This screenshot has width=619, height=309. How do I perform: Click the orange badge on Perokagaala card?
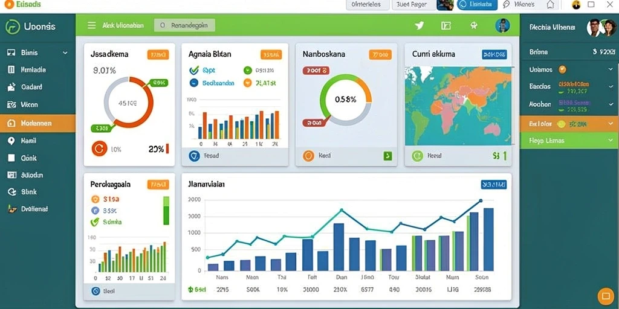point(158,184)
